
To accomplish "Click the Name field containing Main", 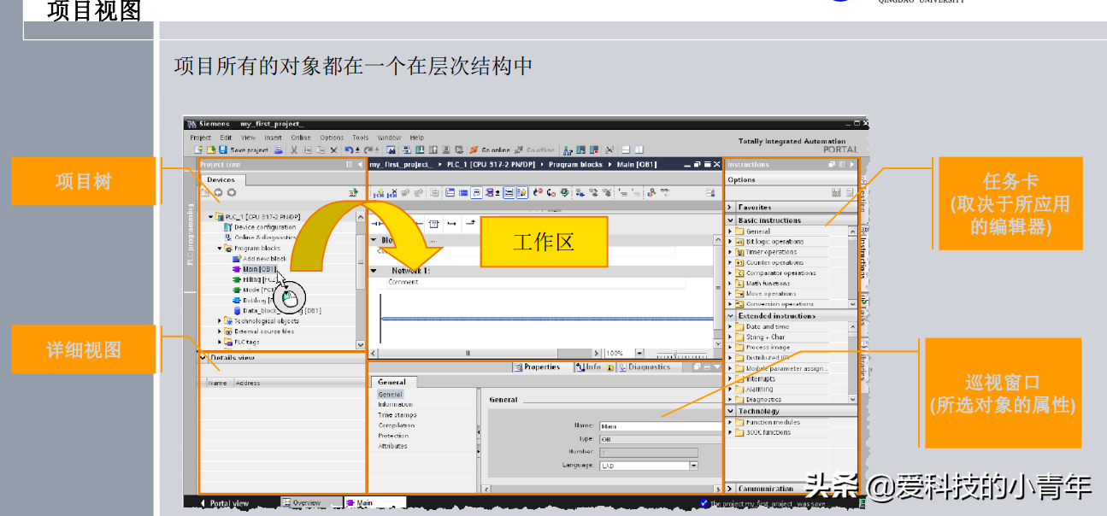I will [660, 425].
